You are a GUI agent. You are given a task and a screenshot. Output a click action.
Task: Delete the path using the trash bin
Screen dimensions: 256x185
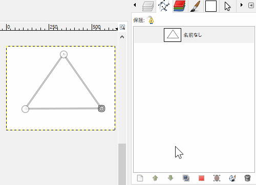pyautogui.click(x=247, y=178)
